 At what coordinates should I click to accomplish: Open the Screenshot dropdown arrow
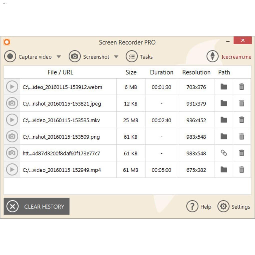[116, 57]
